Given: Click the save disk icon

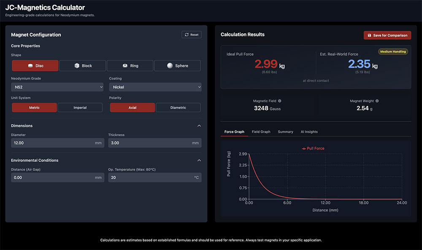Looking at the screenshot, I should 370,35.
